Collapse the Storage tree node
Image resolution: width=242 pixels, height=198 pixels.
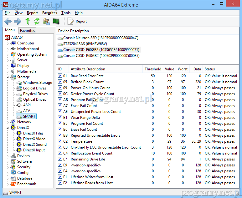click(x=8, y=77)
